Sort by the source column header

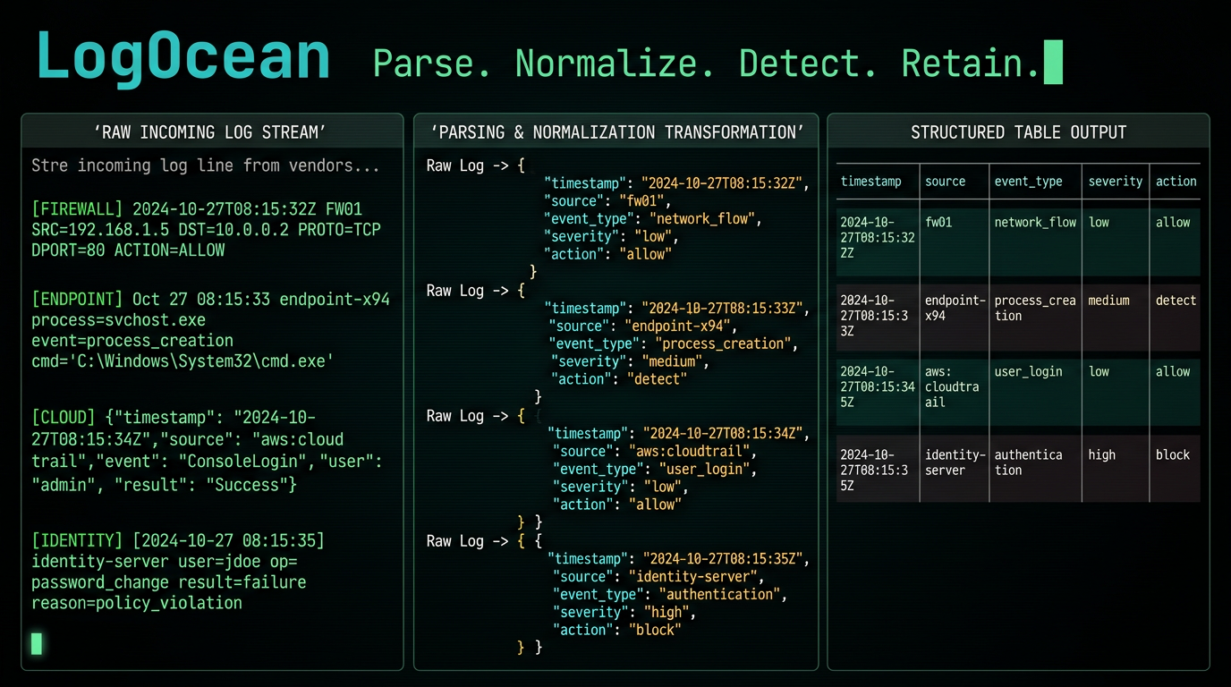[945, 181]
